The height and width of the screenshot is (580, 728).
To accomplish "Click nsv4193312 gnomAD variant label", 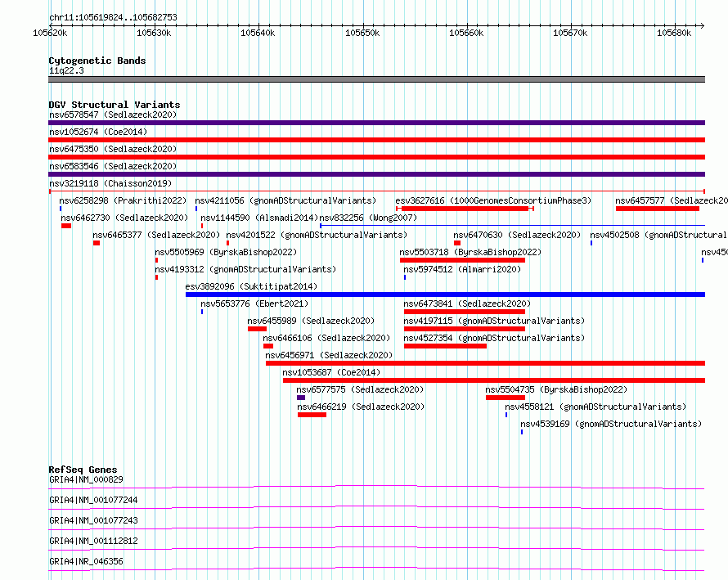I will [x=245, y=269].
